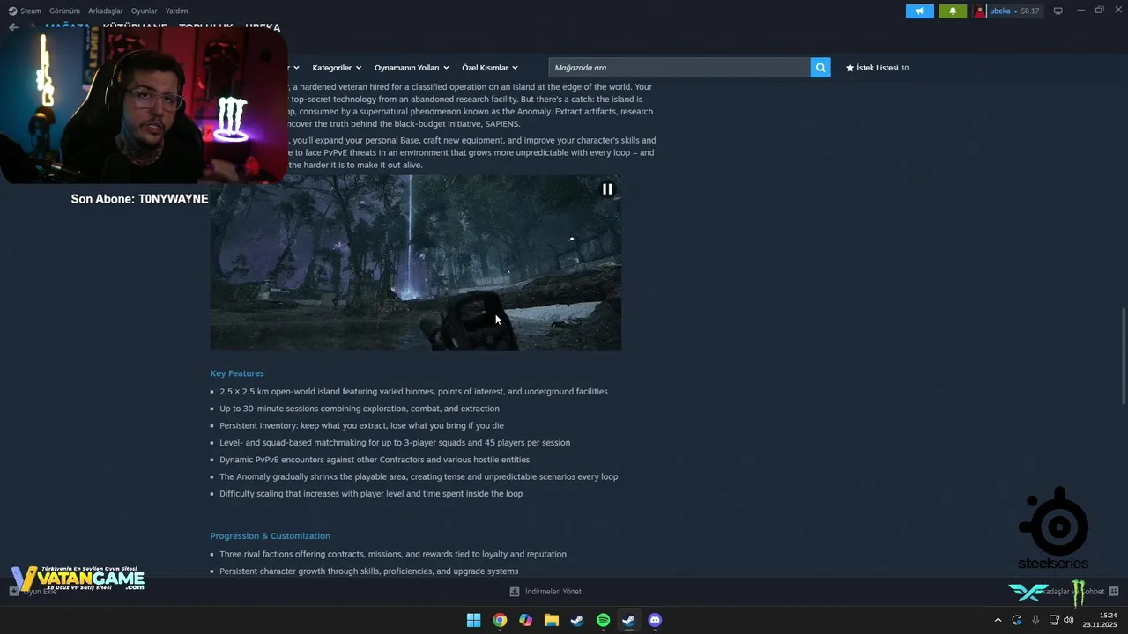
Task: Click the '2.5 × 2.5 km open-world island' line
Action: pyautogui.click(x=413, y=392)
